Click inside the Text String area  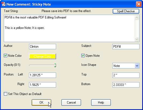69,28
